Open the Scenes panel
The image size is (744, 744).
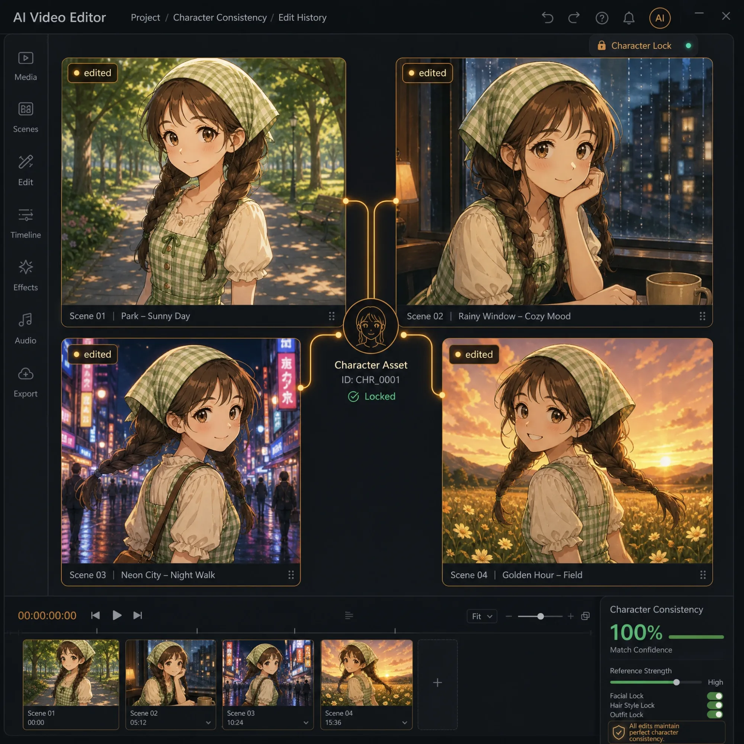25,118
